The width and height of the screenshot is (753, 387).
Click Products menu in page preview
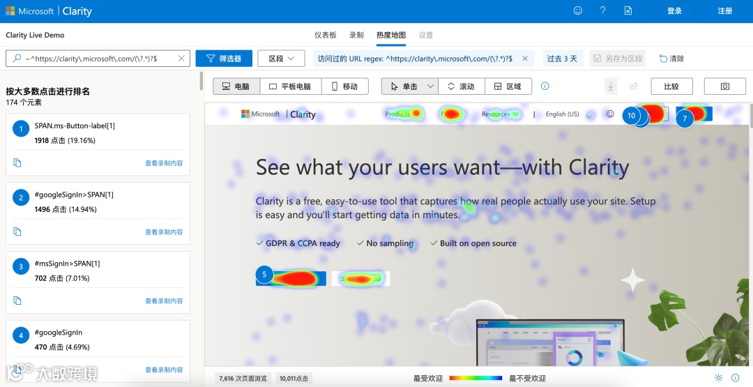(397, 114)
